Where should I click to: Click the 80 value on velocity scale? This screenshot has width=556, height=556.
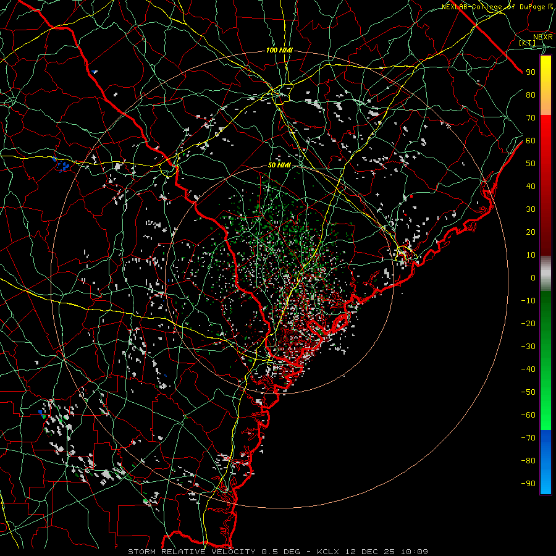pyautogui.click(x=531, y=95)
